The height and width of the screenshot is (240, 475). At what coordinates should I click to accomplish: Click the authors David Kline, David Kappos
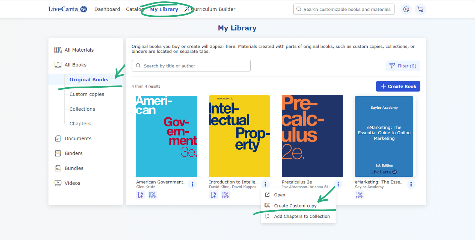(233, 187)
